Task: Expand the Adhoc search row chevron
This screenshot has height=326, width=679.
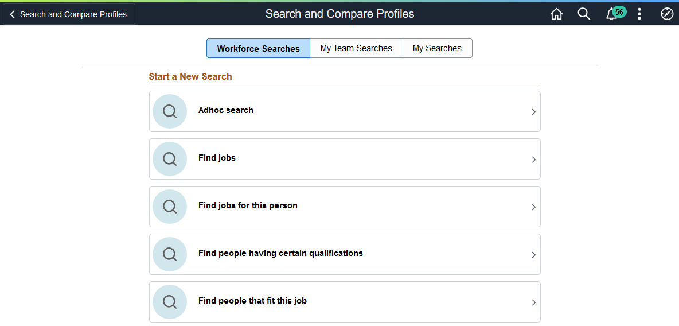Action: coord(533,112)
